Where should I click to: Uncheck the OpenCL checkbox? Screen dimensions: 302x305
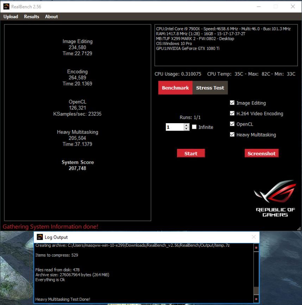[x=232, y=124]
